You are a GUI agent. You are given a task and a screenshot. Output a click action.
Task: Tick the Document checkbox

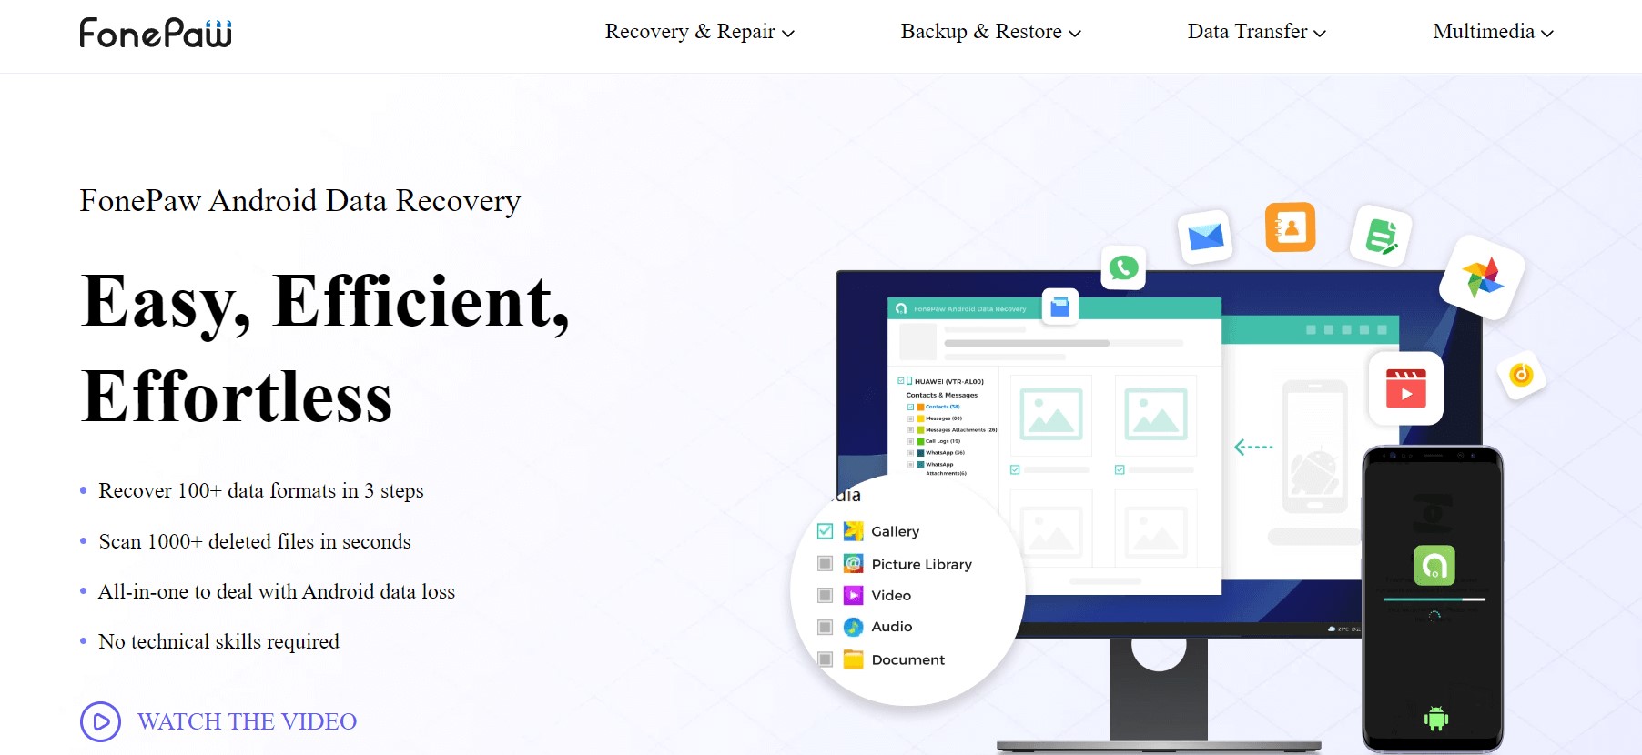coord(826,659)
